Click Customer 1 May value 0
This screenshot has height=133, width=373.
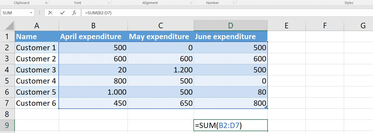(x=161, y=48)
